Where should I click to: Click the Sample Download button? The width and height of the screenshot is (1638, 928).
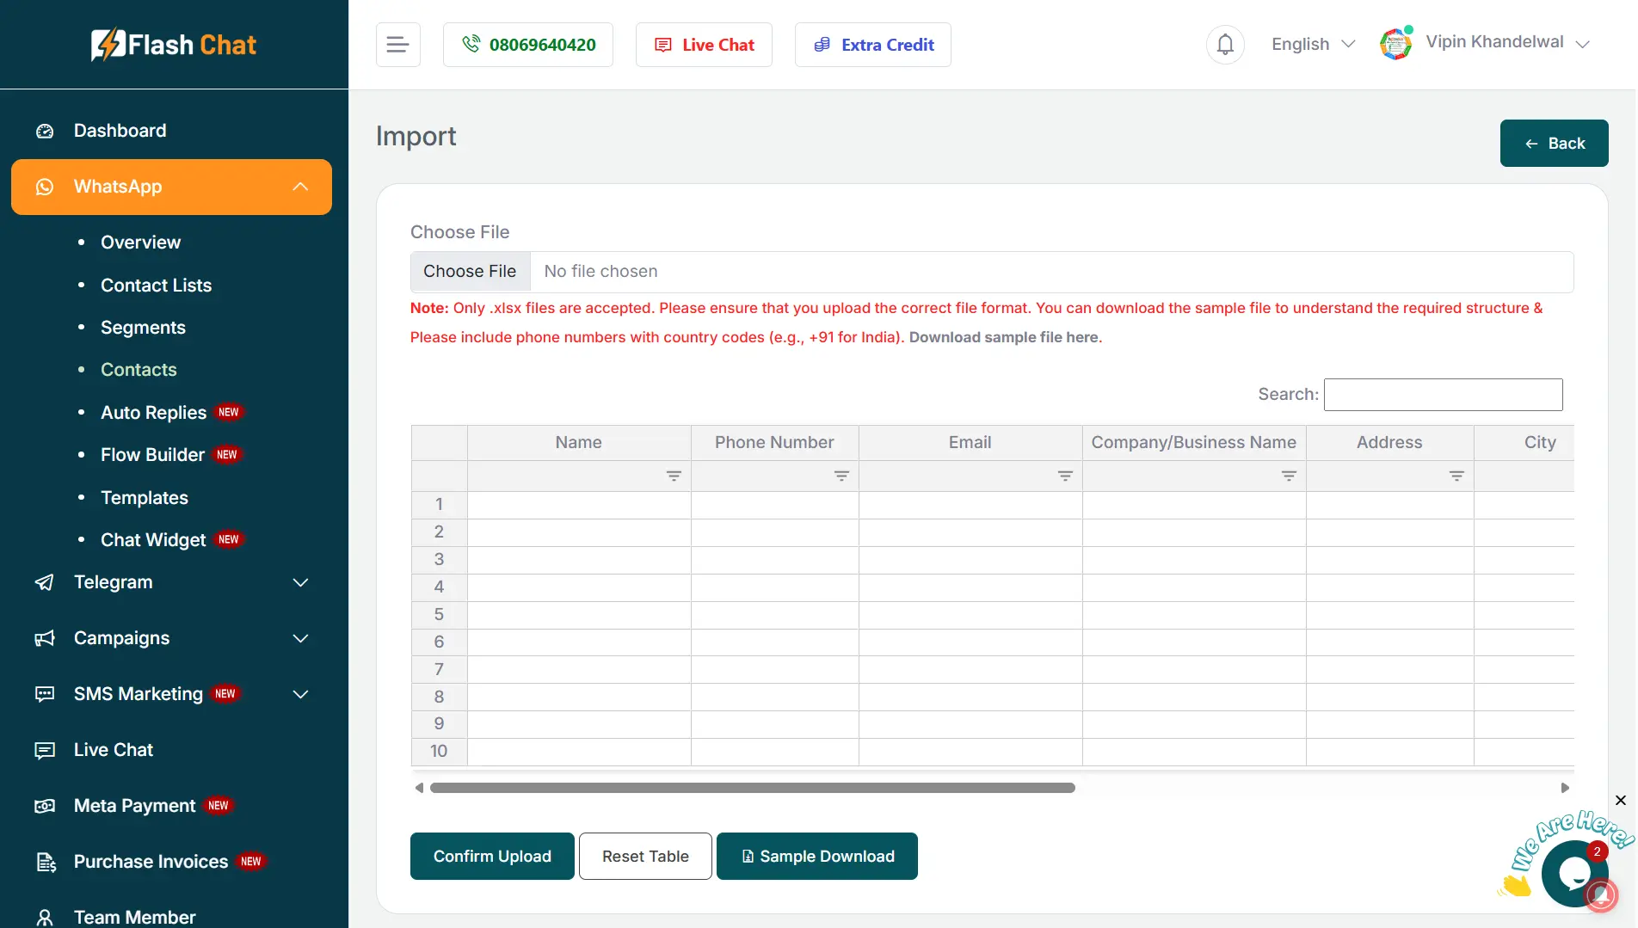[816, 857]
